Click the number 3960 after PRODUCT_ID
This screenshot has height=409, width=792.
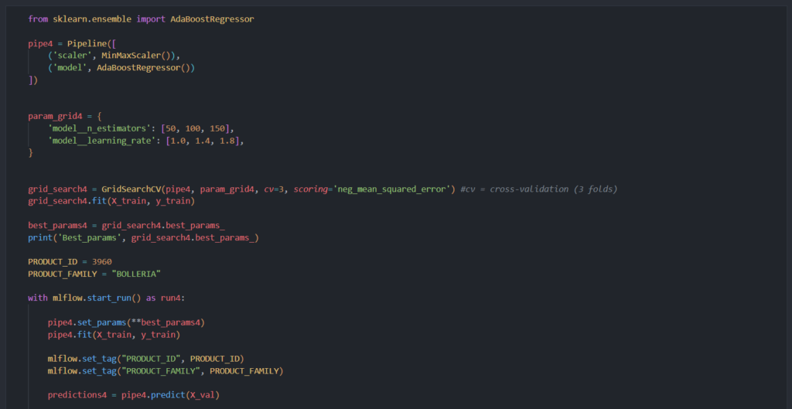102,262
